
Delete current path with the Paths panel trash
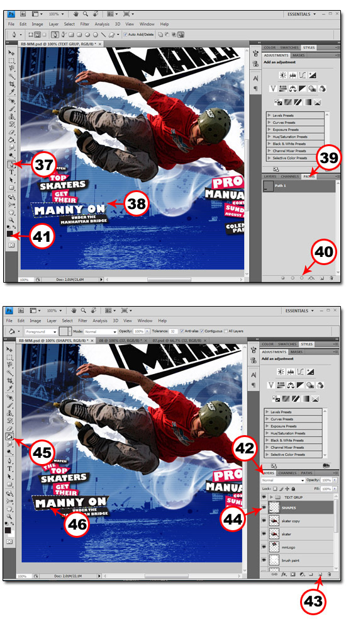(x=331, y=278)
